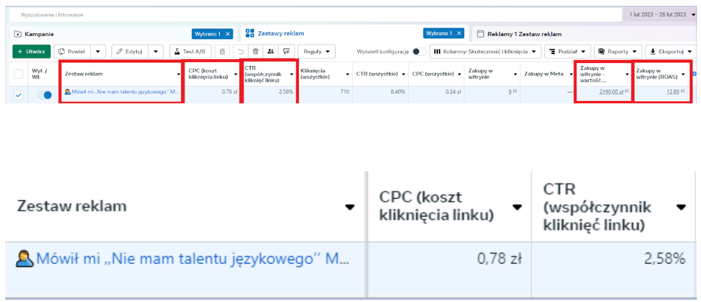Expand the Podział dropdown
The height and width of the screenshot is (302, 701).
(568, 51)
